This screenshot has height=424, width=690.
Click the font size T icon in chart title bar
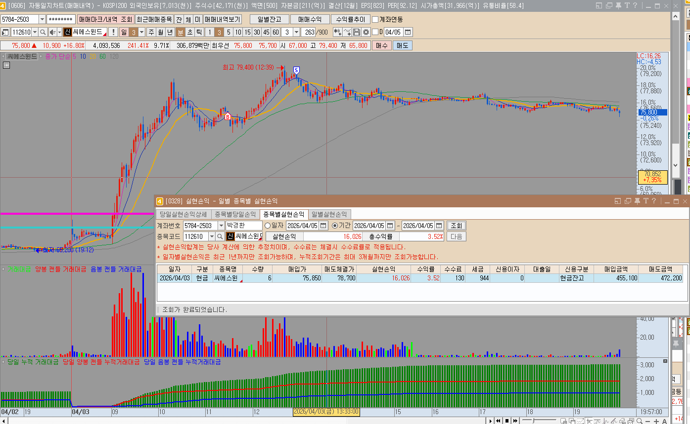[627, 5]
